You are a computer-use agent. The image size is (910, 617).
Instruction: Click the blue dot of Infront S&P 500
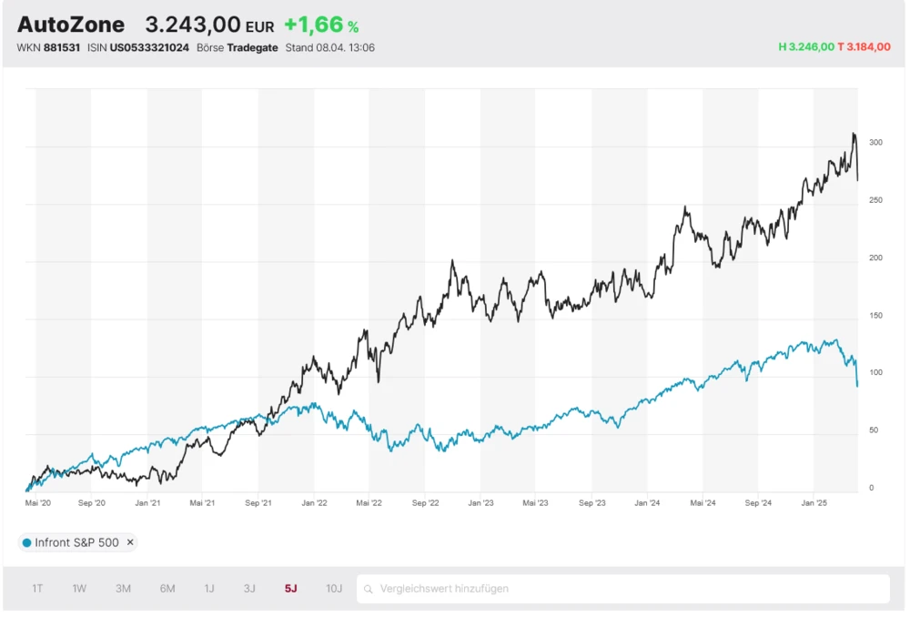click(x=26, y=542)
